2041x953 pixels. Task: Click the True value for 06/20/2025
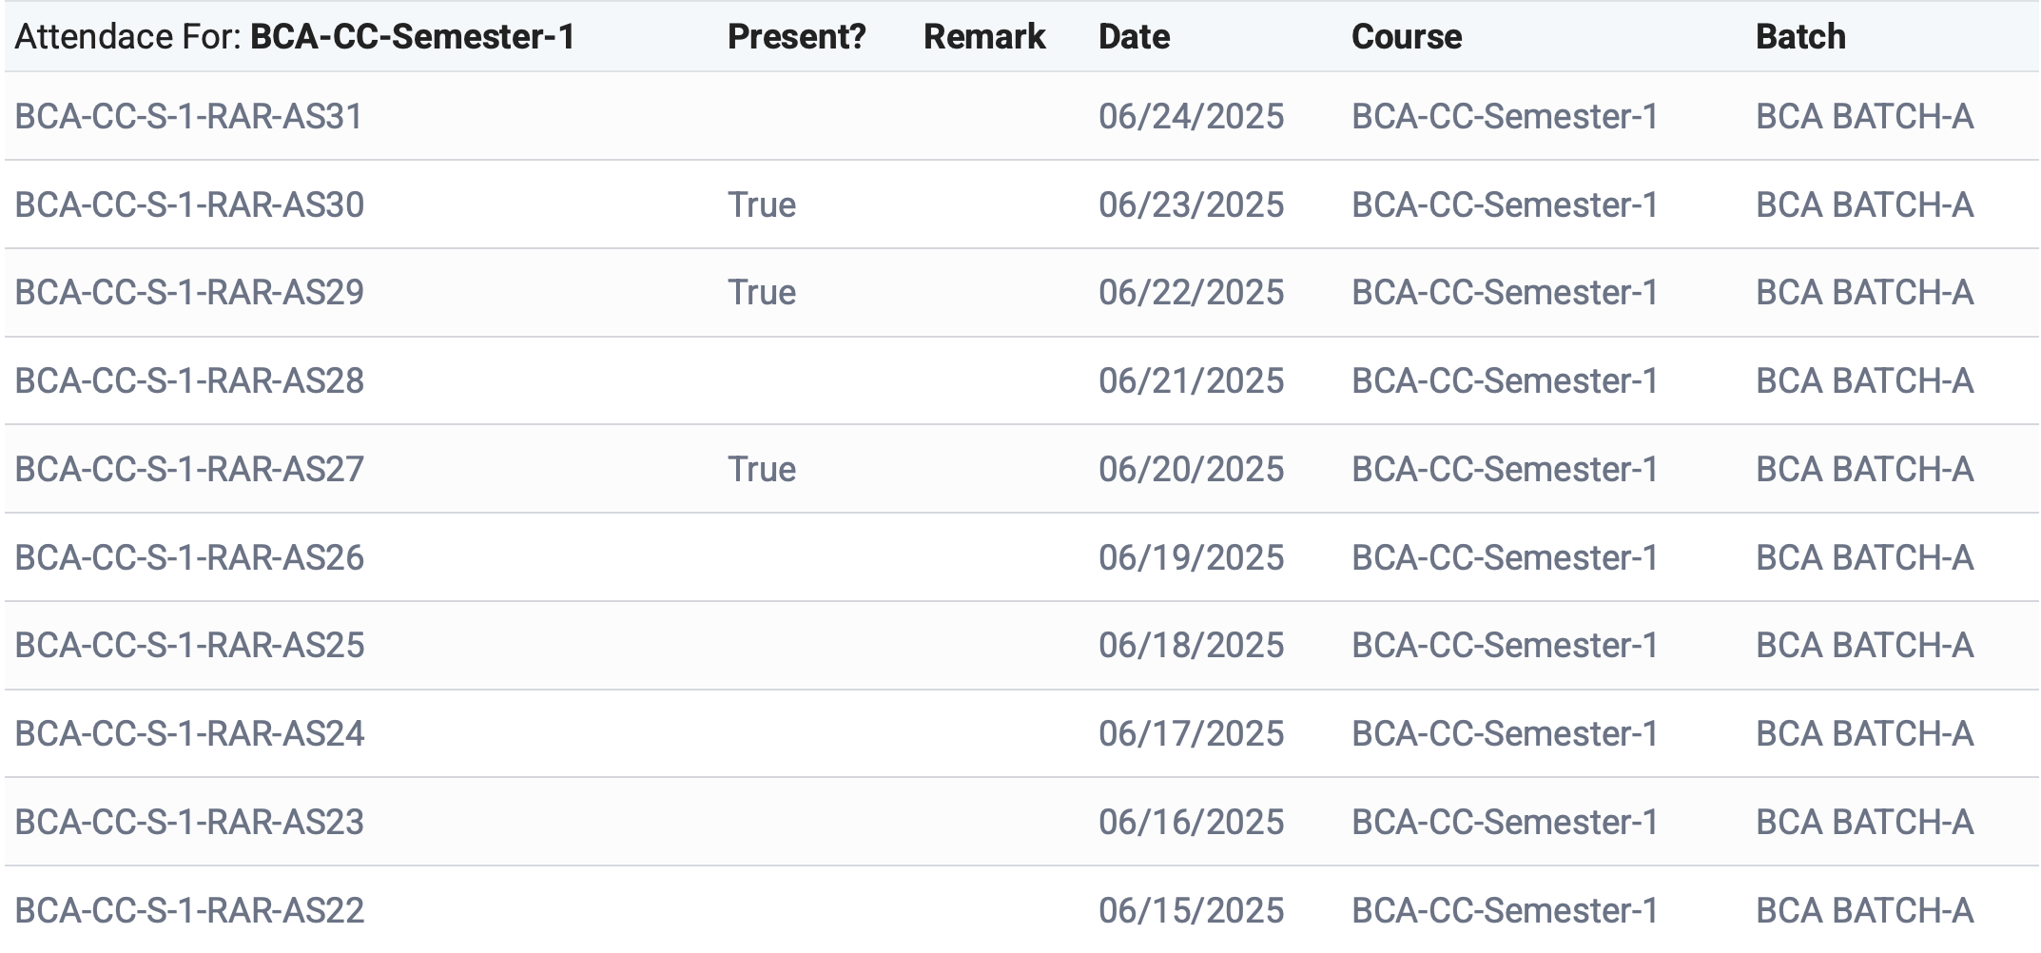761,470
